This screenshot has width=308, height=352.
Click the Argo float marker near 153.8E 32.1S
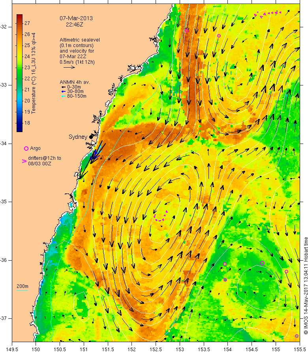pyautogui.click(x=219, y=36)
